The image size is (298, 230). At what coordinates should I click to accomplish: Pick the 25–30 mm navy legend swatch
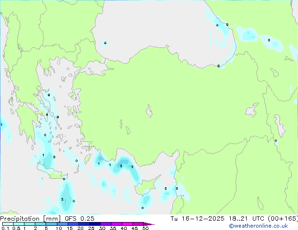pos(95,224)
